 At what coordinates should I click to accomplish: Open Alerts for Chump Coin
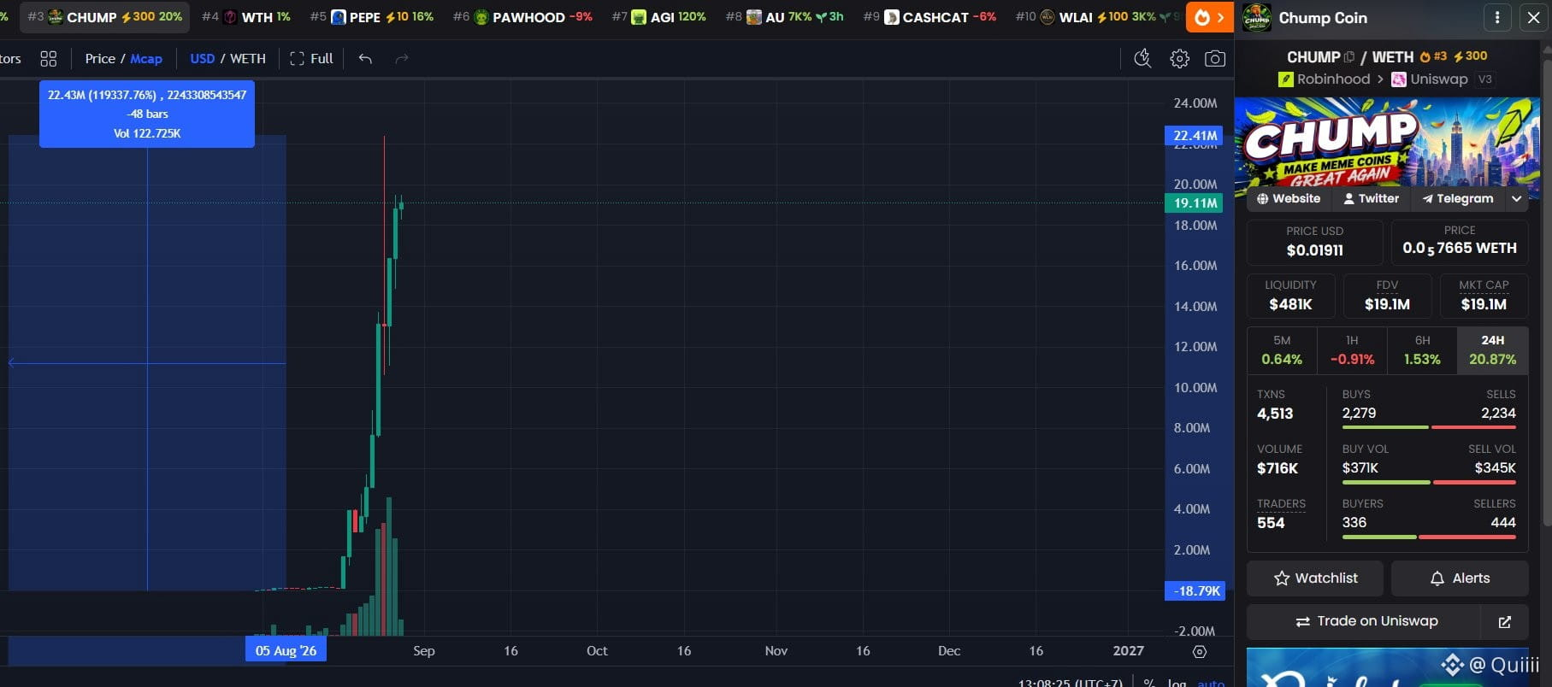coord(1460,578)
